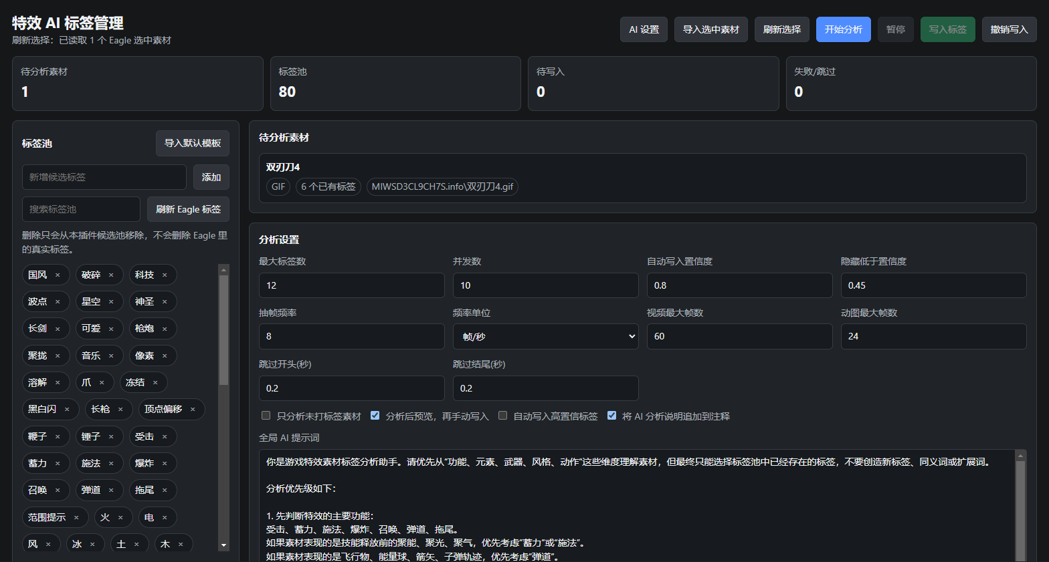Remove the 锤子 tag with its × icon
Image resolution: width=1049 pixels, height=562 pixels.
coord(111,437)
